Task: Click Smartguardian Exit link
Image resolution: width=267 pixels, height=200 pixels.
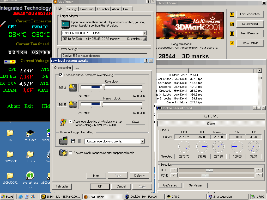Action: [29, 106]
